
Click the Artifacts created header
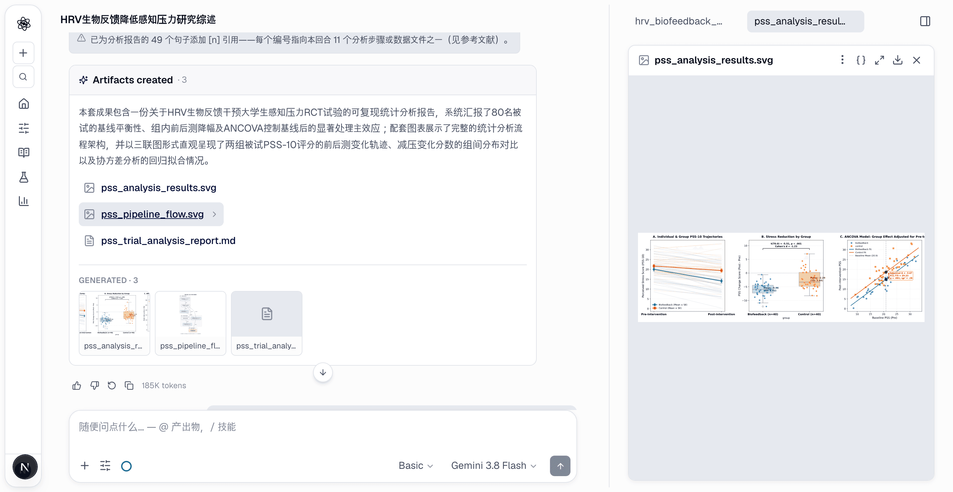[x=303, y=80]
